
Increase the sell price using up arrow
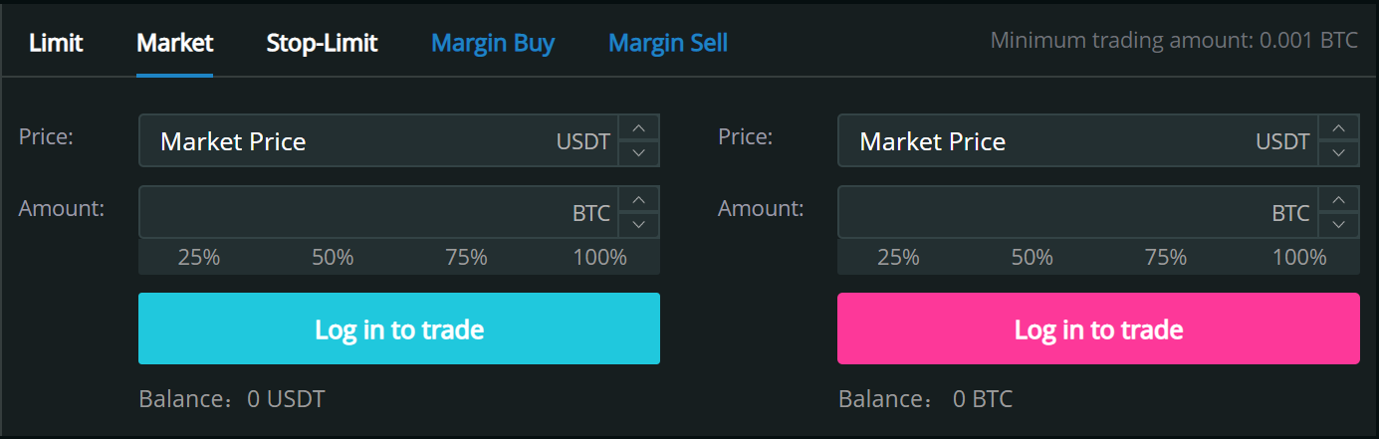[1339, 128]
